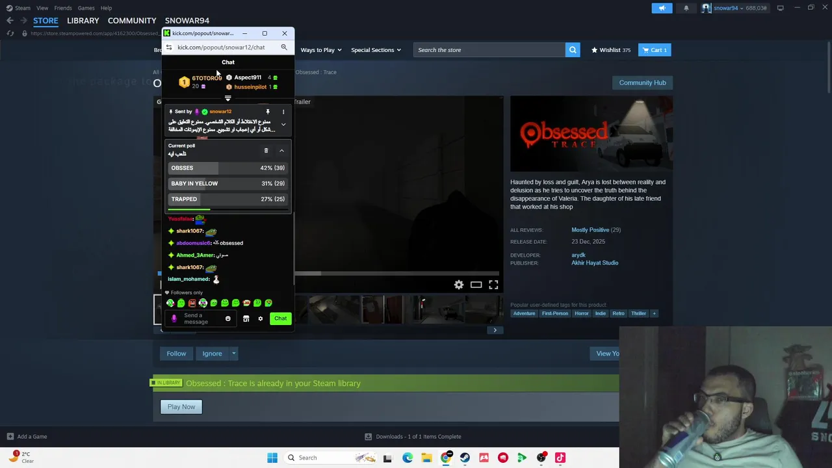
Task: Select the Horror tag
Action: point(581,313)
